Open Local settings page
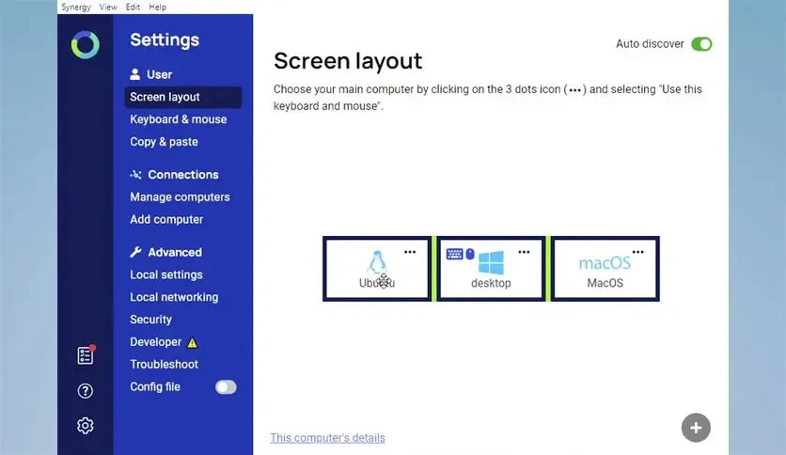The image size is (786, 455). pos(166,275)
